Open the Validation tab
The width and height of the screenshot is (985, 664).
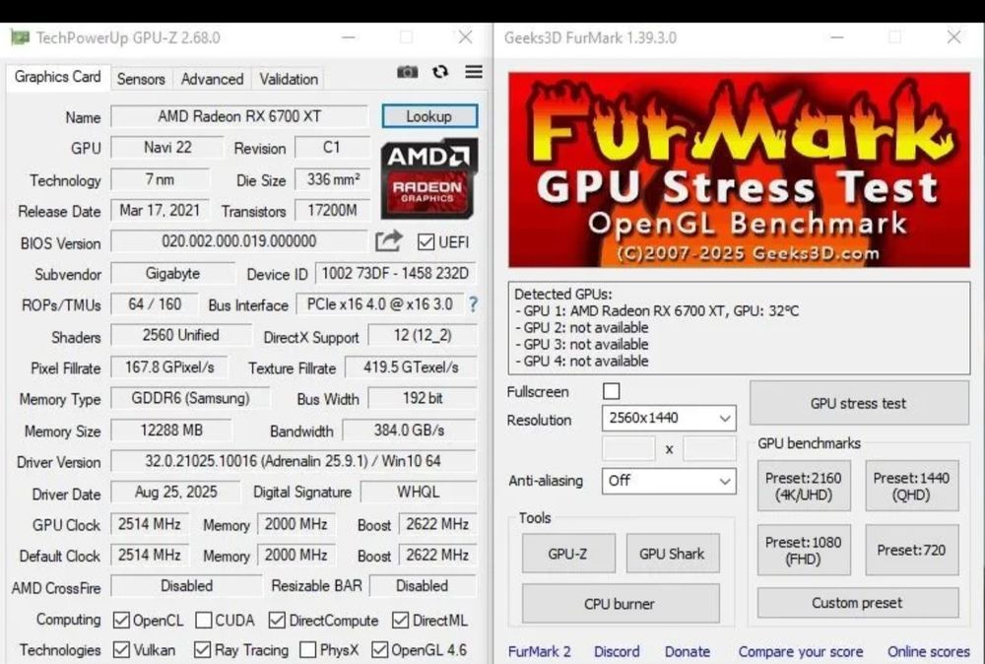point(289,79)
